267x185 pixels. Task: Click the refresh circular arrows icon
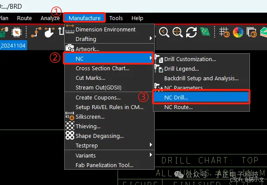(191, 32)
